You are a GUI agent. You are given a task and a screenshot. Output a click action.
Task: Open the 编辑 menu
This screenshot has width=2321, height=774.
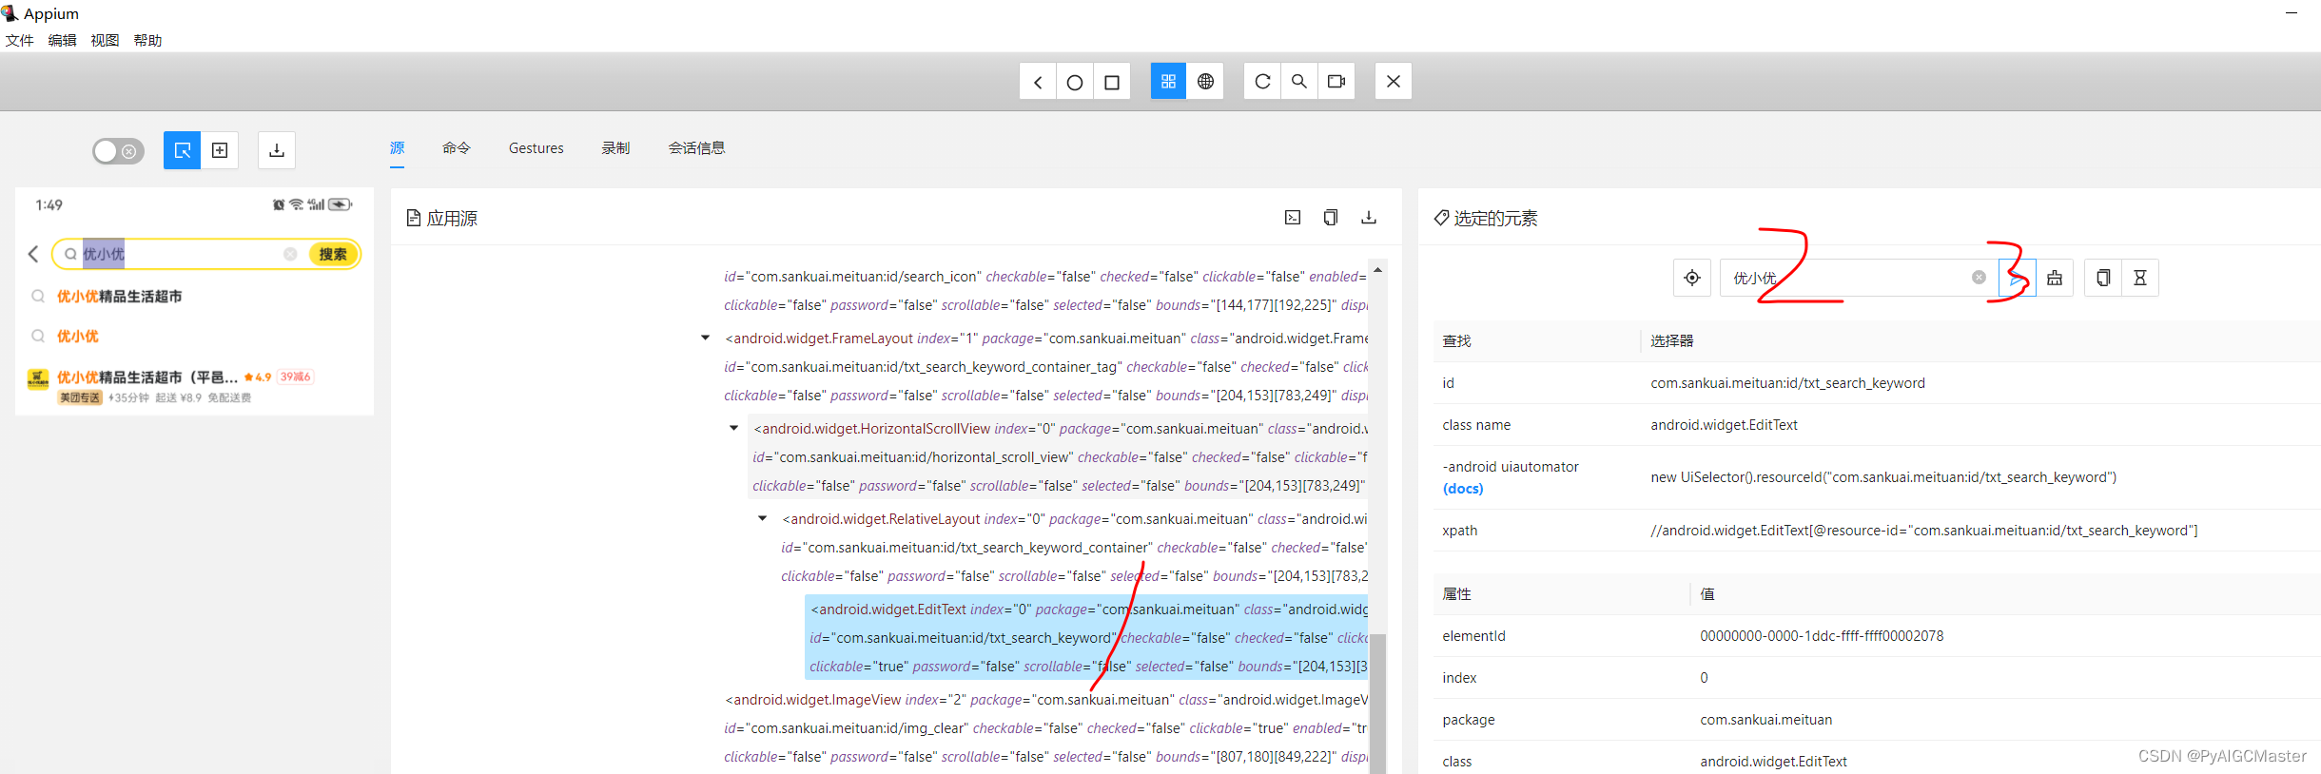pyautogui.click(x=62, y=41)
